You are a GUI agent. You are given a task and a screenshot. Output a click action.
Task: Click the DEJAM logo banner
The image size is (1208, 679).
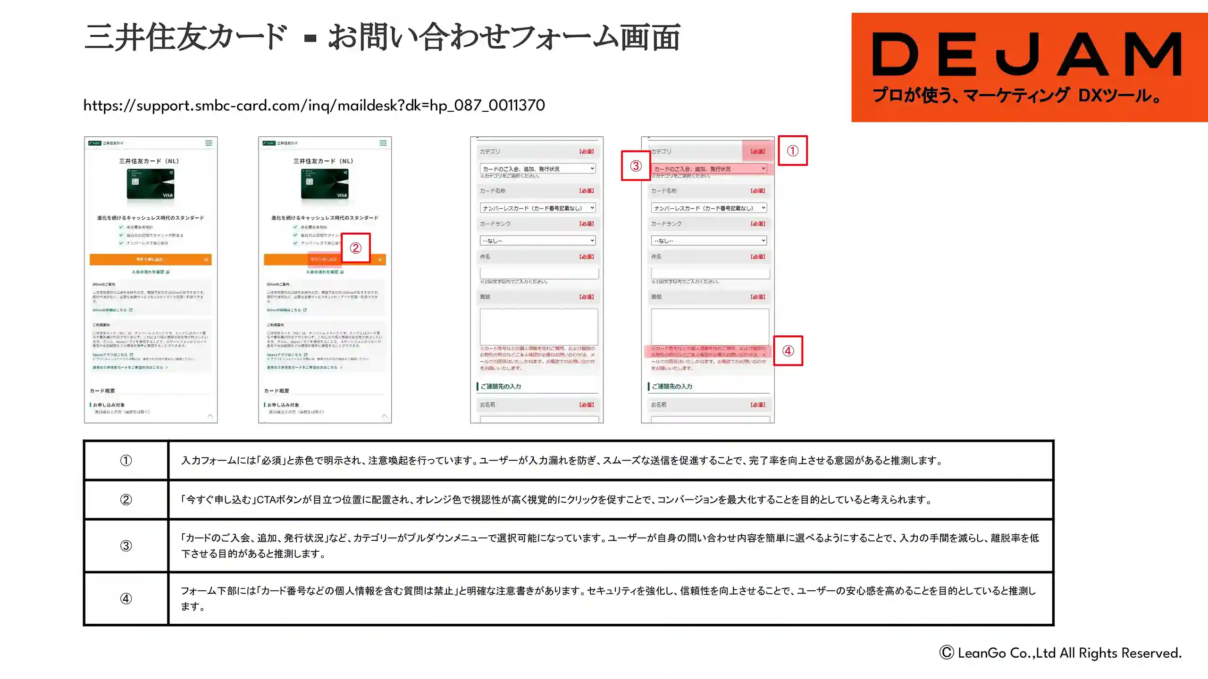pos(1029,67)
